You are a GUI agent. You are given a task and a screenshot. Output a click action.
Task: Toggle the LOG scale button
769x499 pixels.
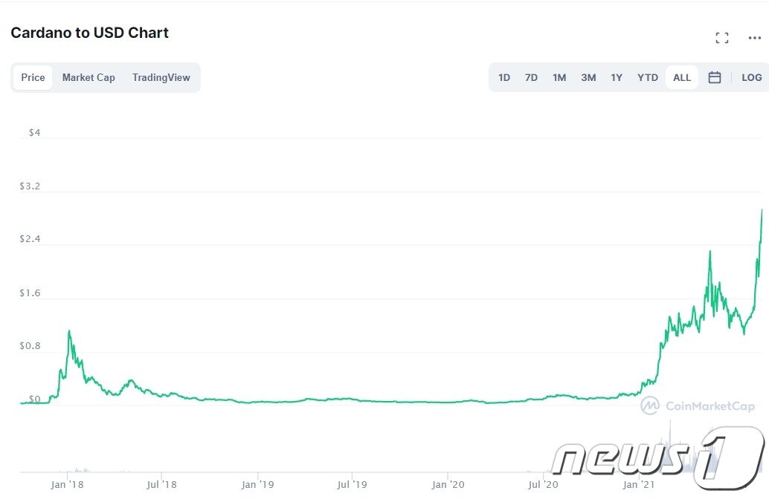point(751,77)
